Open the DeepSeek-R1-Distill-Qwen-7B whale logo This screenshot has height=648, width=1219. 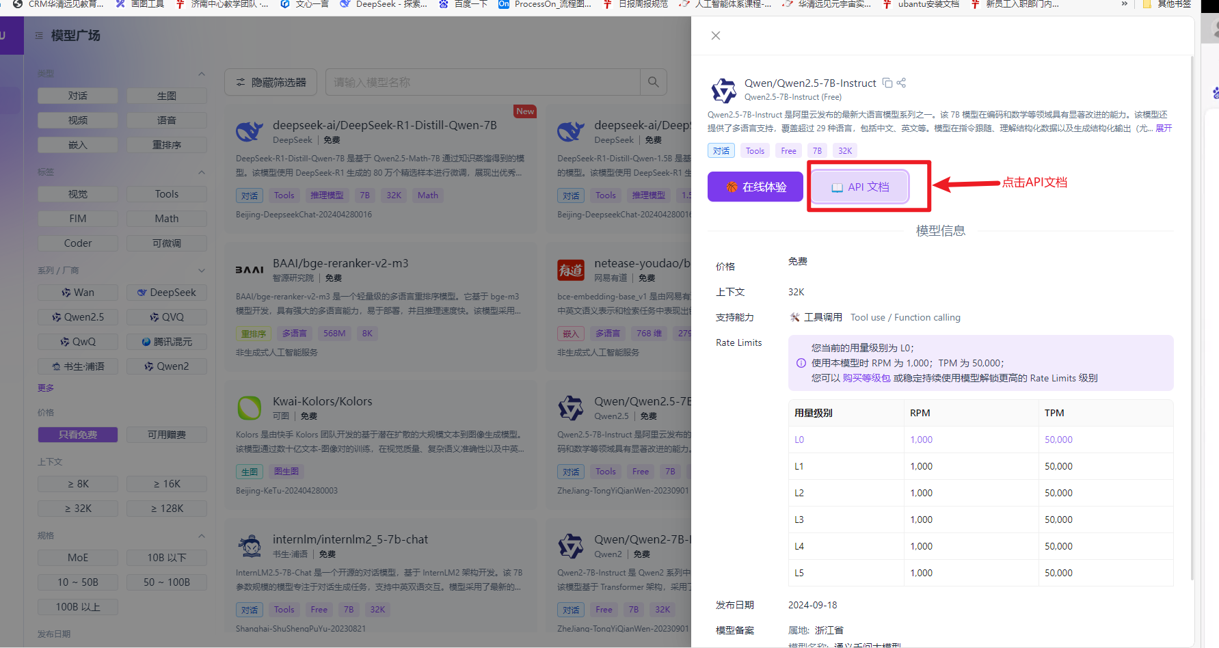250,130
